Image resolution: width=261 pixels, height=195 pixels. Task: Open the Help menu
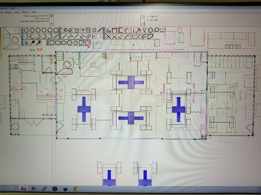pyautogui.click(x=34, y=12)
